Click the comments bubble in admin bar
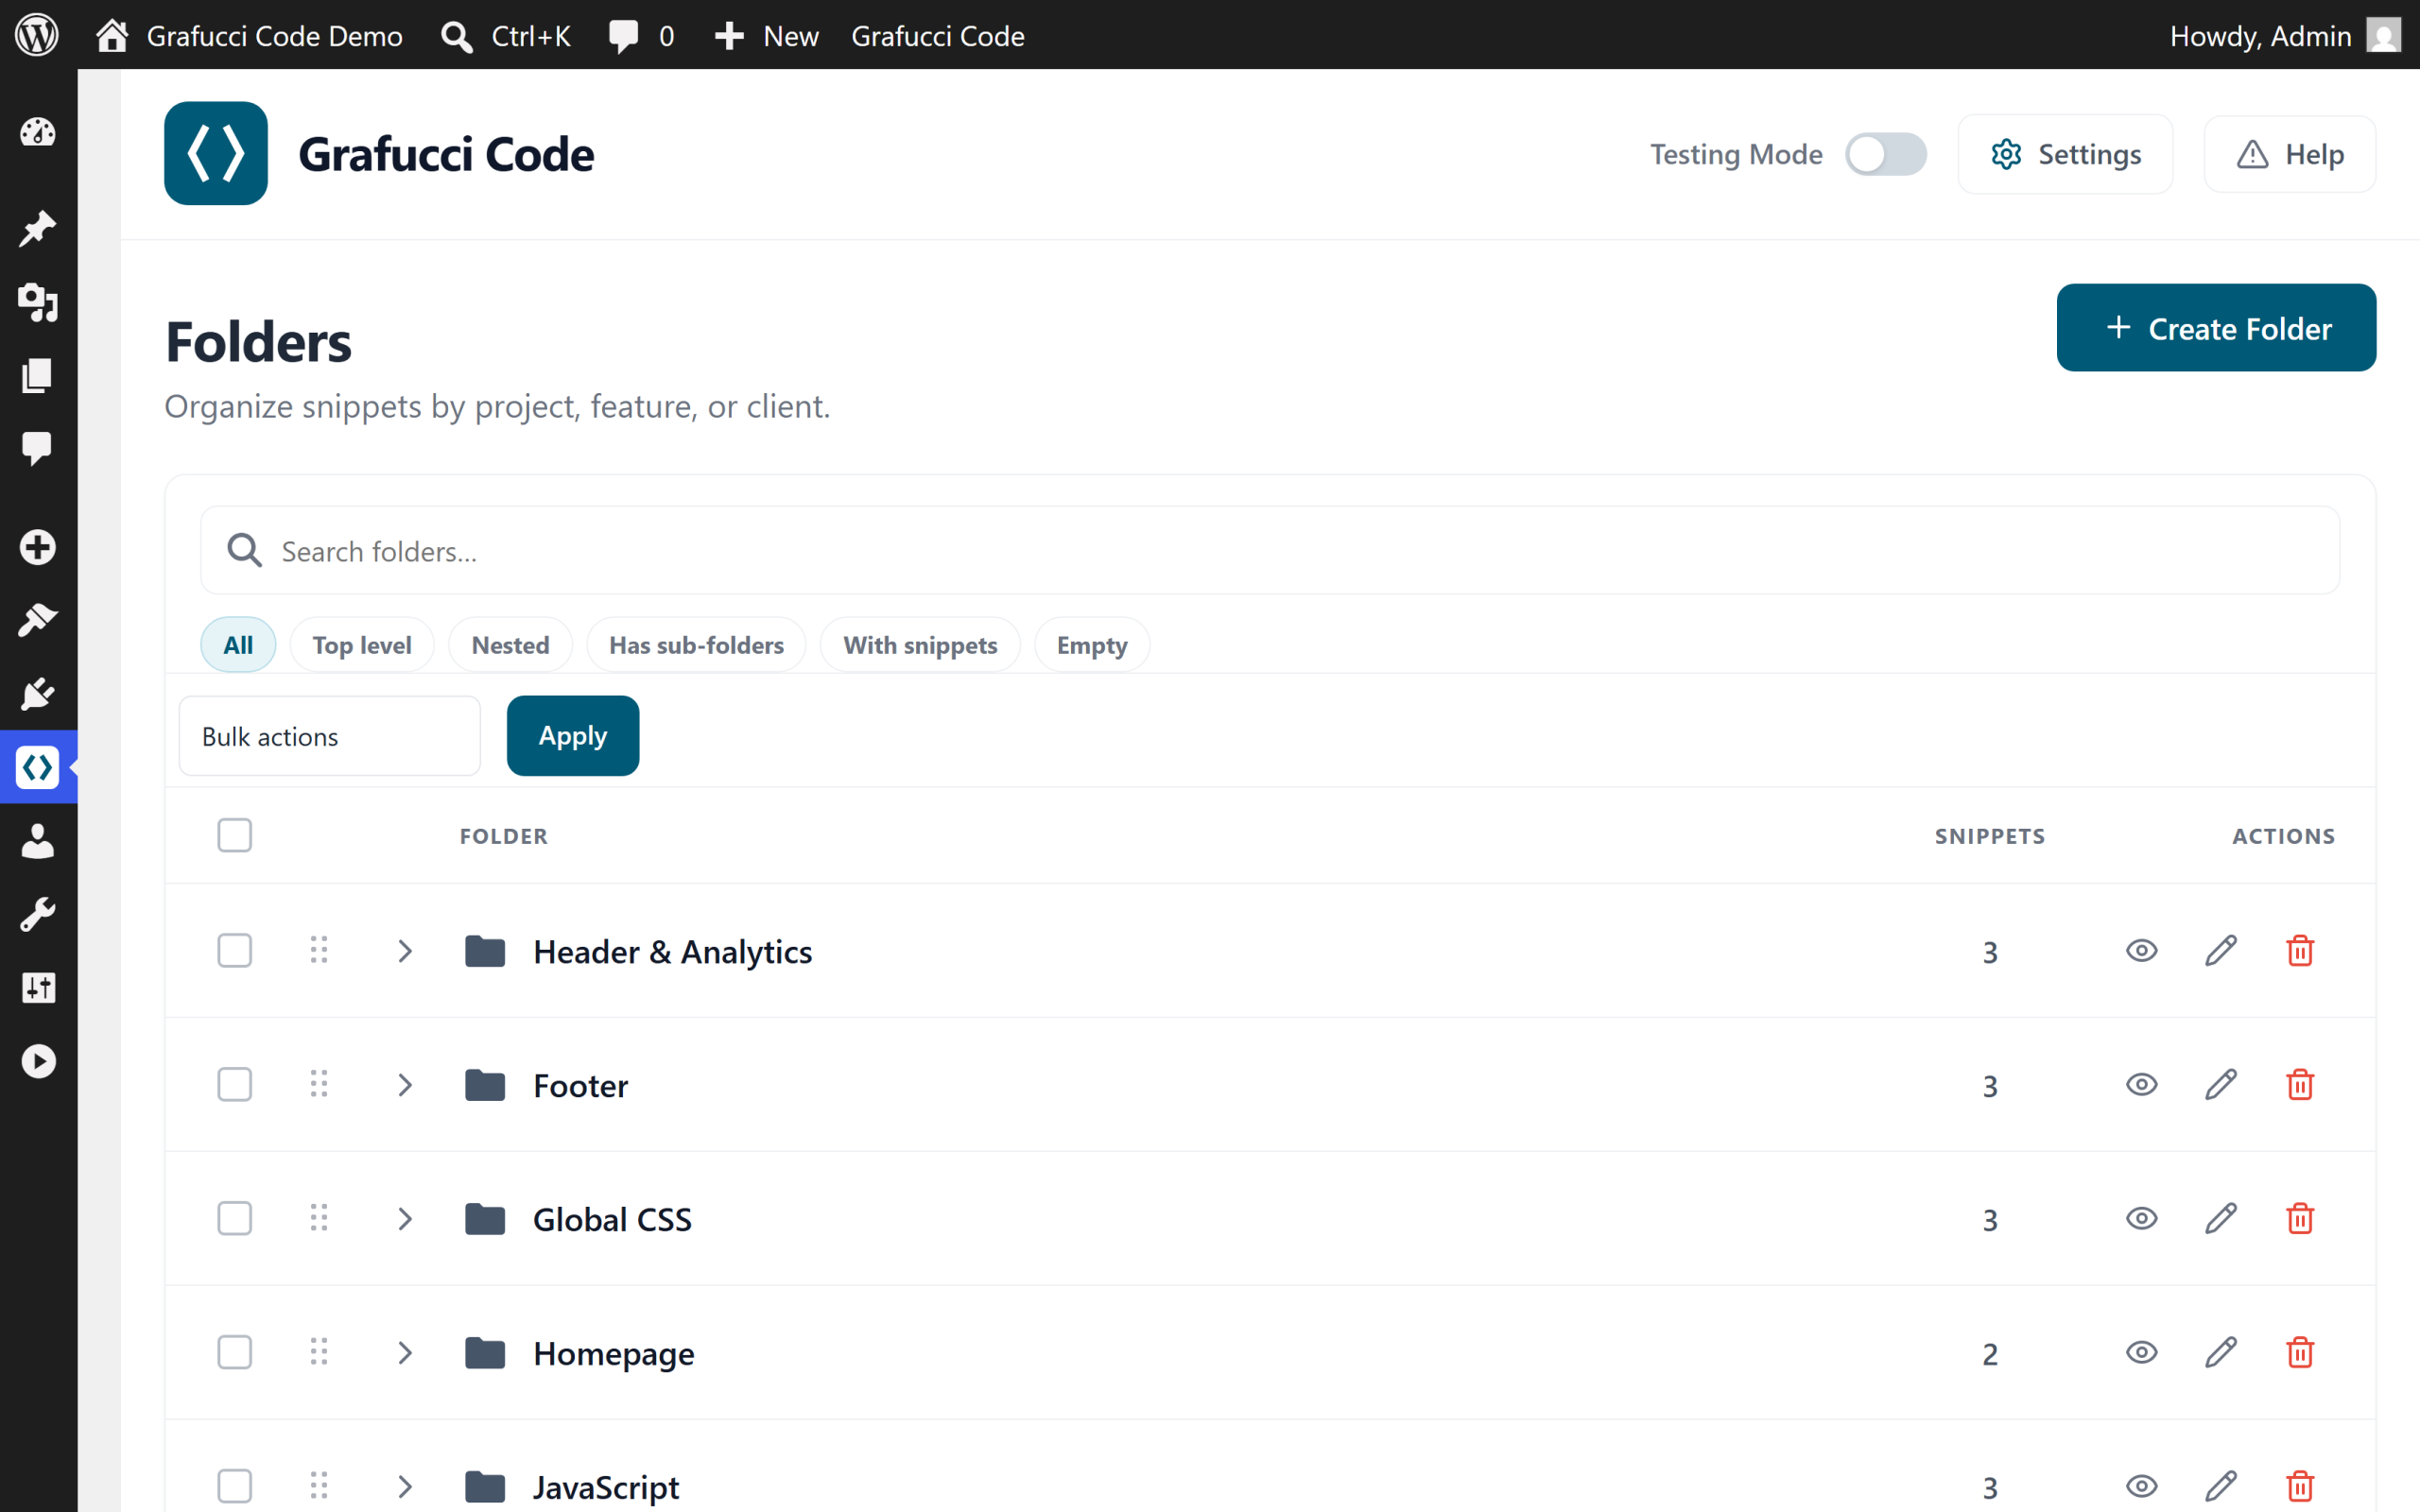 (x=623, y=36)
